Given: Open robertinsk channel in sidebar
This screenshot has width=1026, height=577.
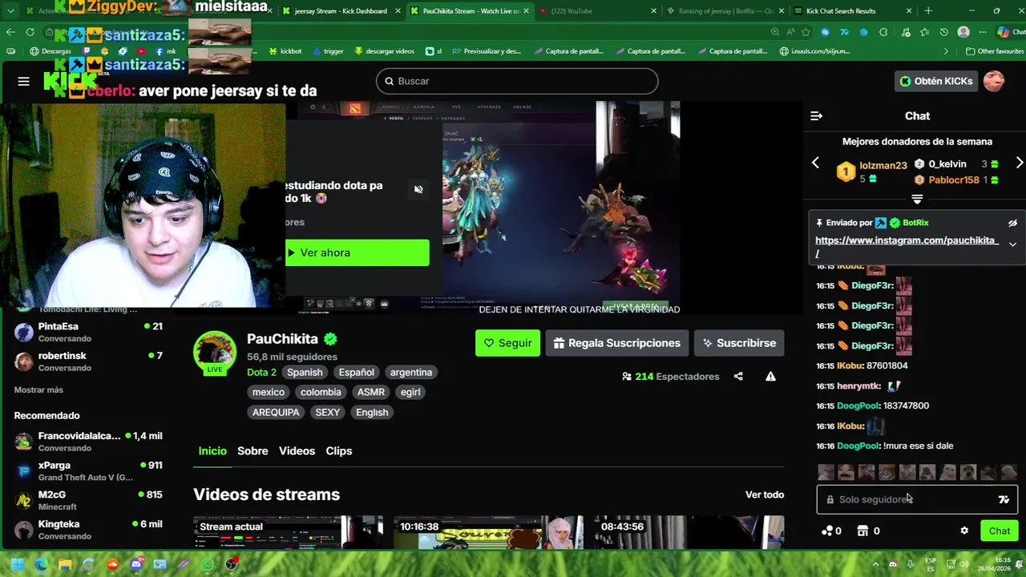Looking at the screenshot, I should (x=88, y=361).
